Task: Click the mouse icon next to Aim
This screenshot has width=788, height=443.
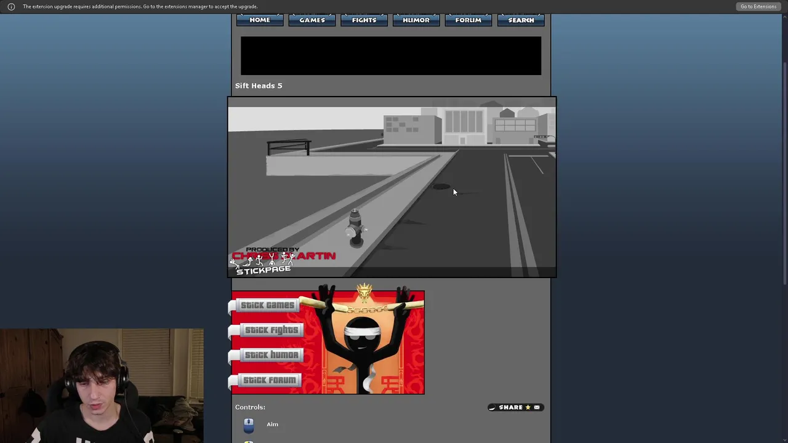Action: (249, 425)
